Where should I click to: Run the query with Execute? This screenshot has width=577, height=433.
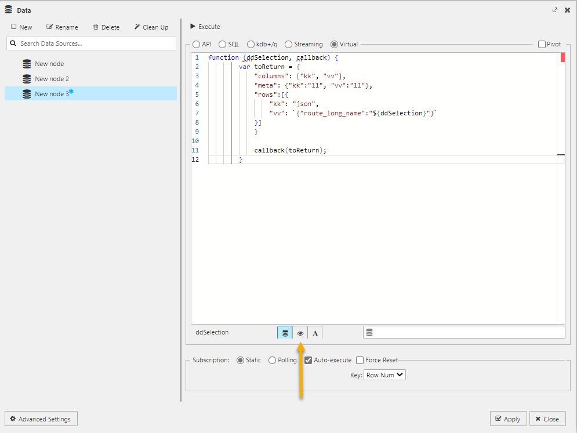tap(205, 27)
